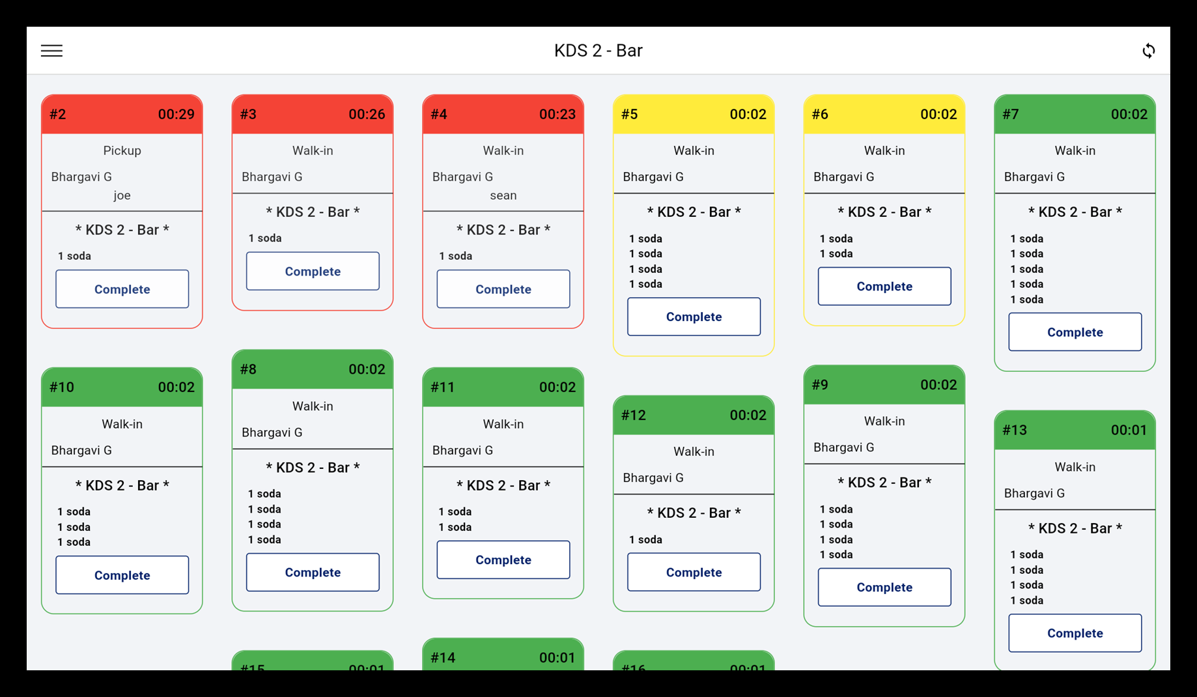1197x697 pixels.
Task: Select the red header of order #2
Action: (122, 113)
